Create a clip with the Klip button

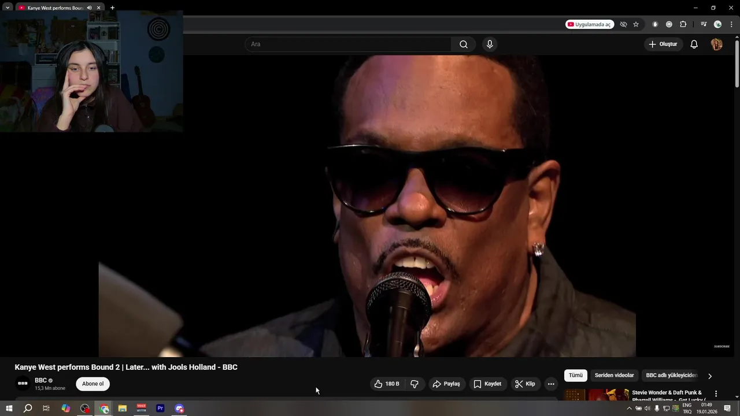click(525, 384)
